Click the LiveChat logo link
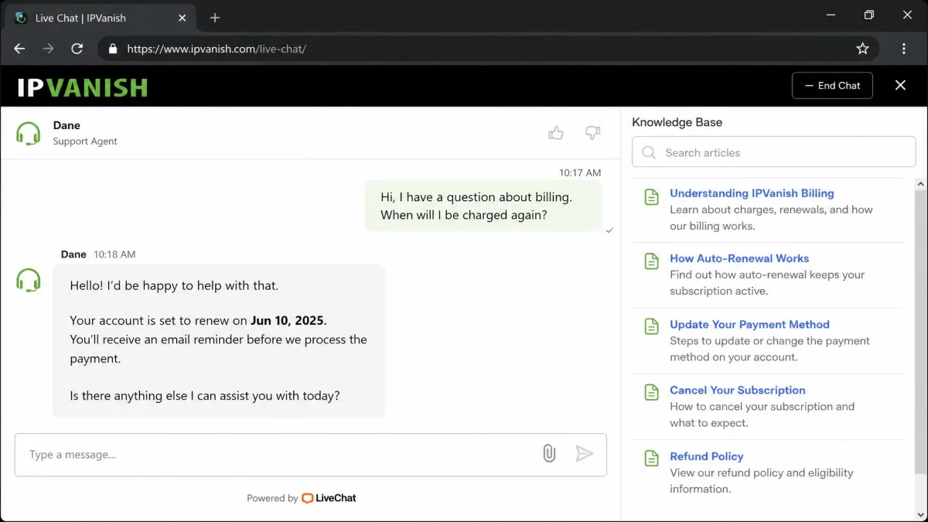This screenshot has height=522, width=928. (x=329, y=498)
